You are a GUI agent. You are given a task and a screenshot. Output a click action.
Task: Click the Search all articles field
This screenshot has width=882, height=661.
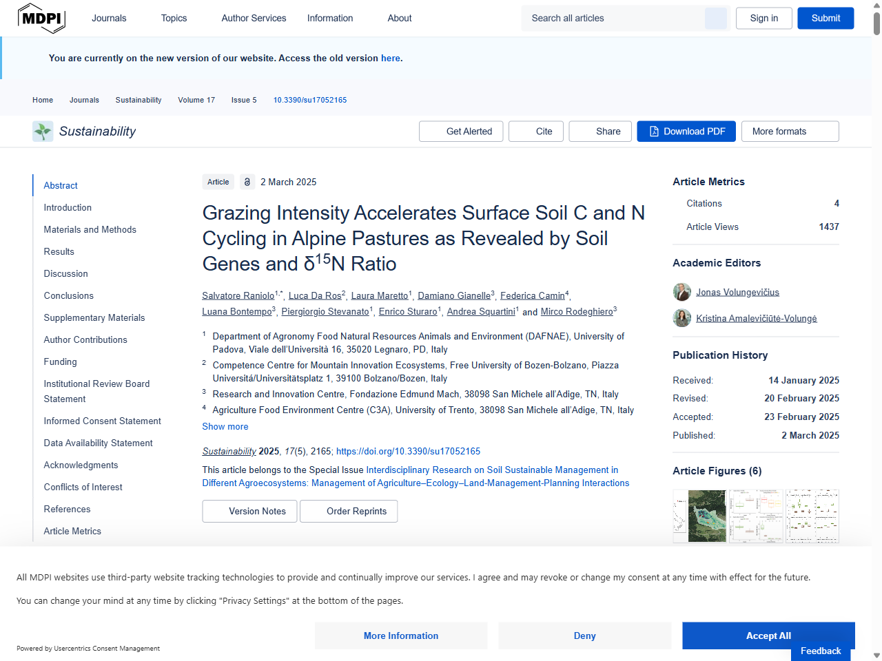(613, 19)
